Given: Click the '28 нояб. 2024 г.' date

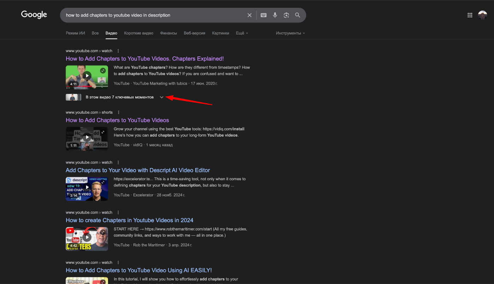Looking at the screenshot, I should coord(171,195).
